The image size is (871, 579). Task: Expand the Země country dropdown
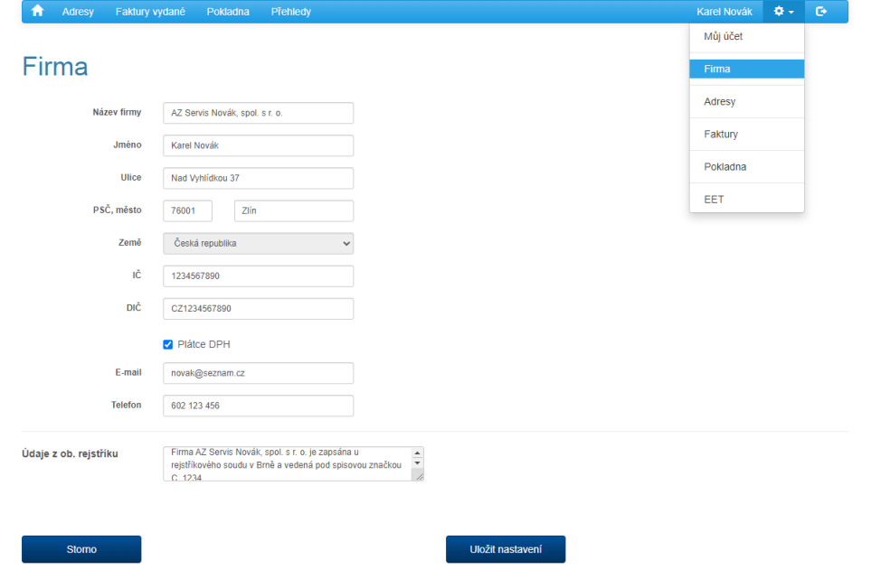(x=259, y=244)
